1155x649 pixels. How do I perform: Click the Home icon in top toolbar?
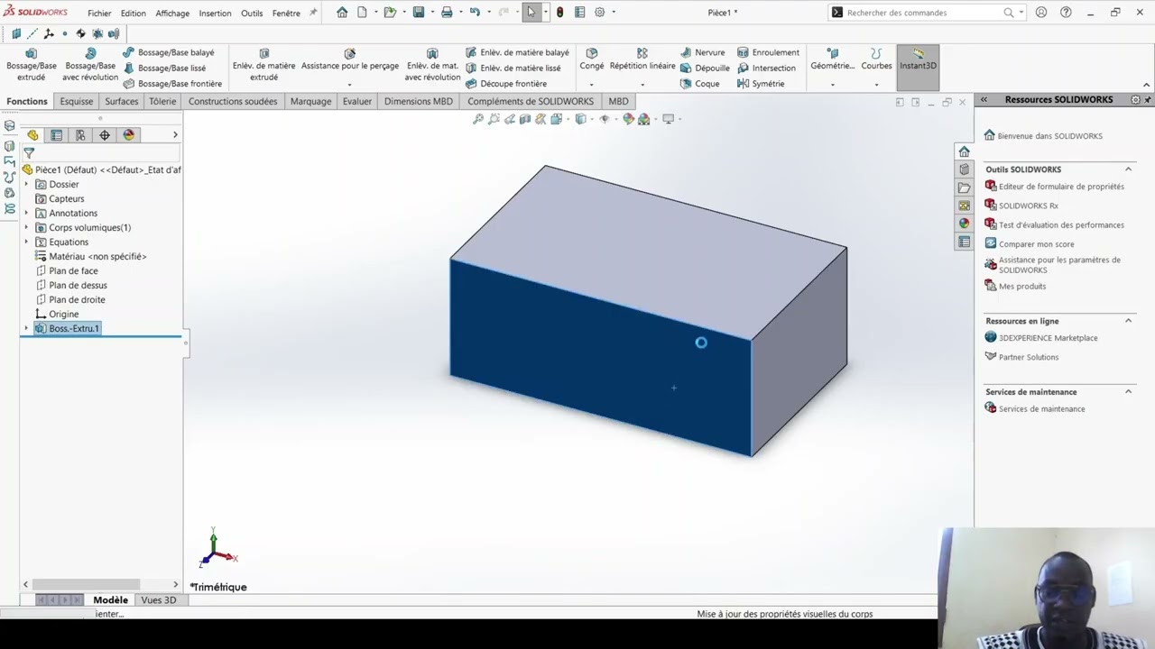[x=342, y=13]
